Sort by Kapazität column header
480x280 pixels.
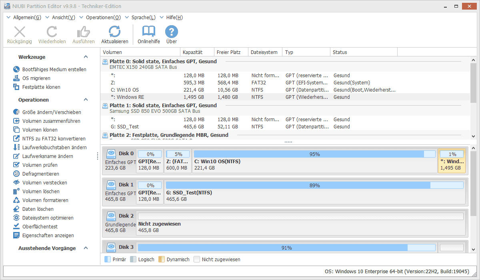point(197,52)
